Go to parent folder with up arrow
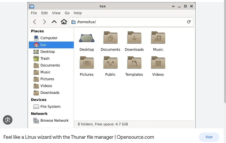The image size is (226, 143). [x=54, y=22]
